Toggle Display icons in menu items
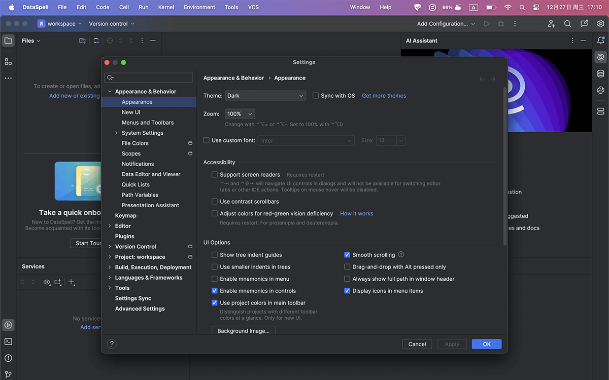The image size is (609, 380). pos(347,291)
